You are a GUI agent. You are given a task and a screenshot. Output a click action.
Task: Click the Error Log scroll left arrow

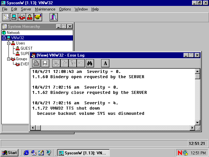point(33,128)
